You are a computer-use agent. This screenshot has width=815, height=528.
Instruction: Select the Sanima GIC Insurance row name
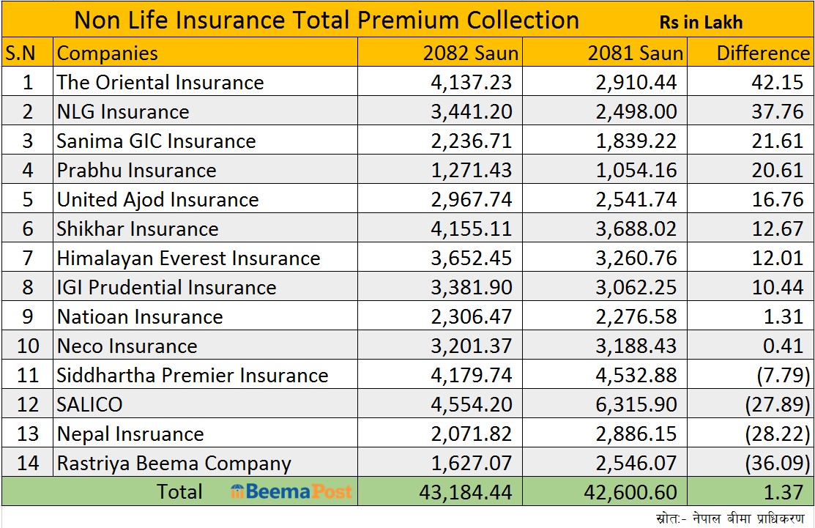(x=157, y=141)
